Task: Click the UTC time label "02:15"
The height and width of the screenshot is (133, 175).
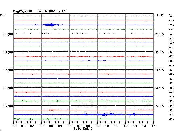Action: pos(159,52)
